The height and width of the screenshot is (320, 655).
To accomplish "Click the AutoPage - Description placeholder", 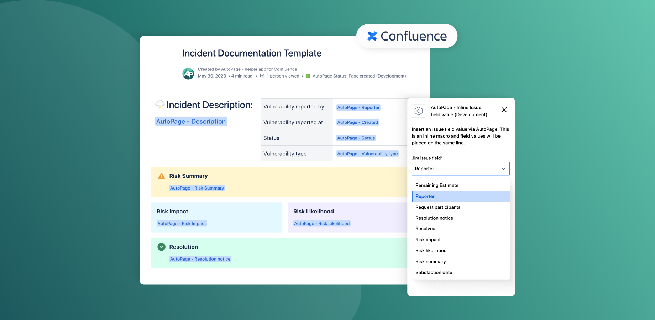I will 191,121.
